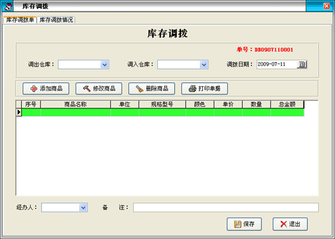Click the application icon in title bar
Screen dimensions: 335x239
8,7
